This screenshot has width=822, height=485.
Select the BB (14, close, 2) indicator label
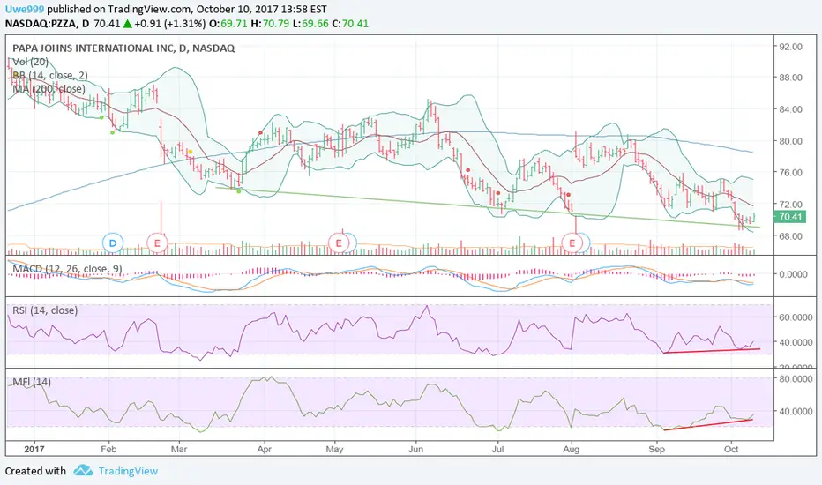pyautogui.click(x=50, y=76)
